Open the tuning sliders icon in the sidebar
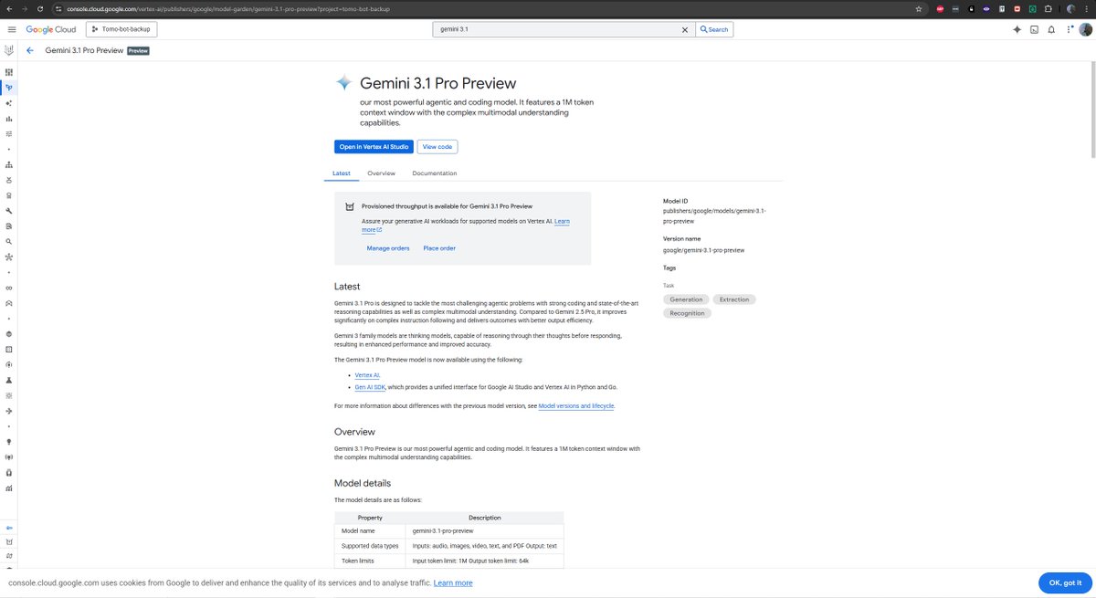Image resolution: width=1096 pixels, height=598 pixels. pos(9,133)
